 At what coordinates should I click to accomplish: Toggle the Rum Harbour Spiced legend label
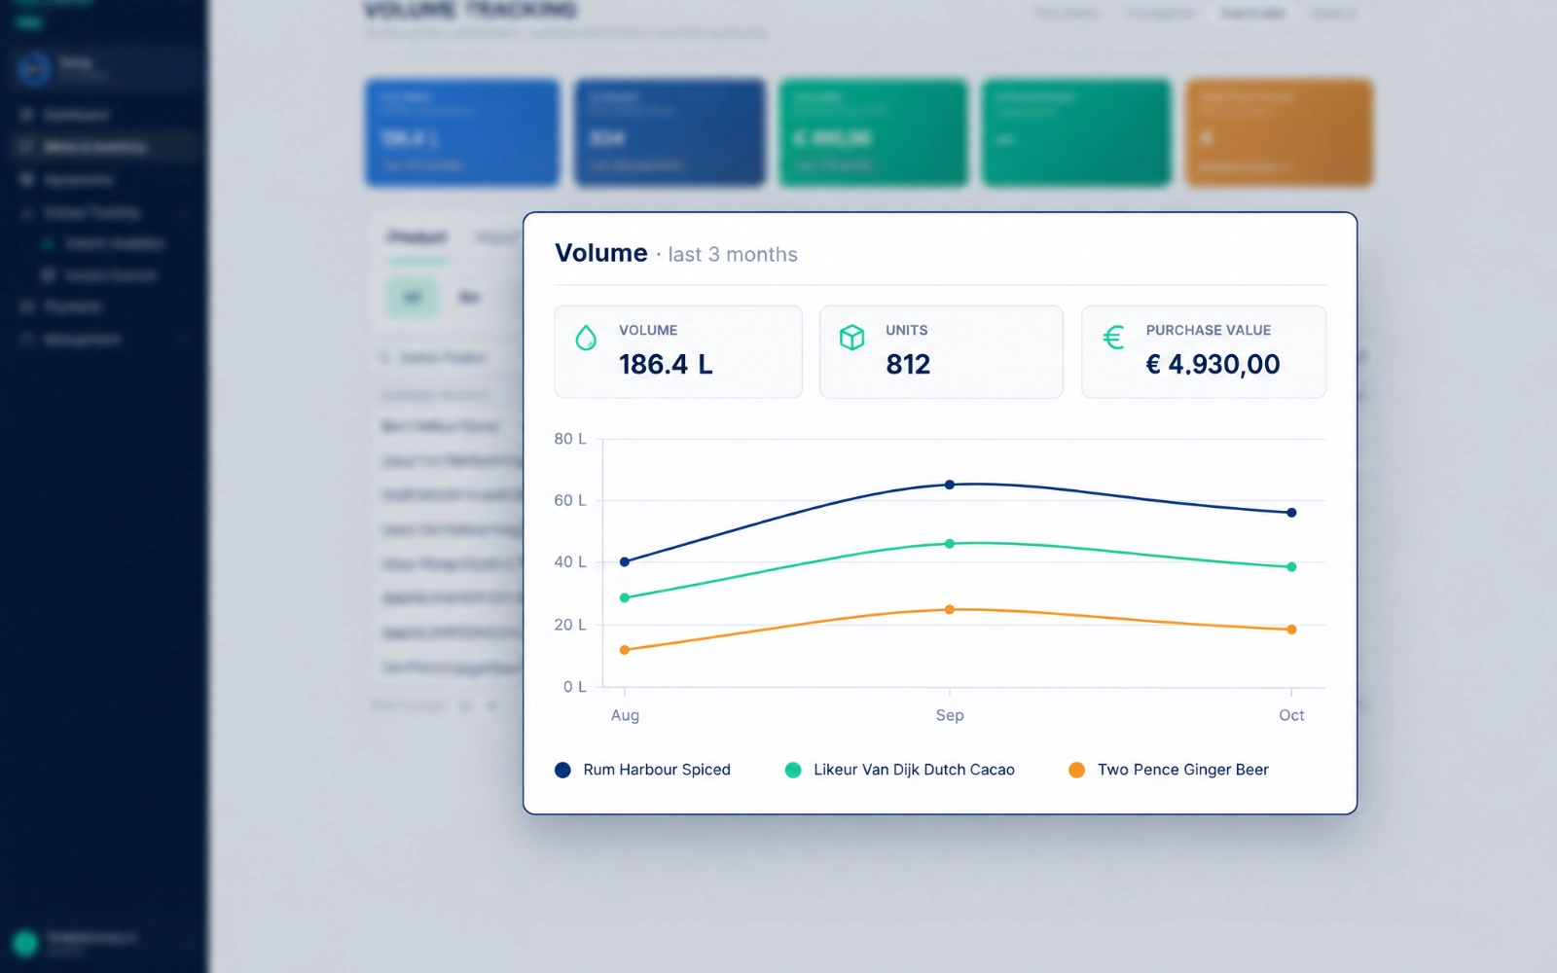click(657, 770)
